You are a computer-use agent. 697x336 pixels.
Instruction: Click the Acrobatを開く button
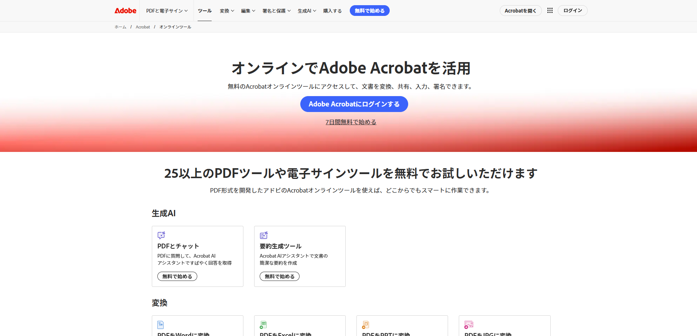(520, 11)
